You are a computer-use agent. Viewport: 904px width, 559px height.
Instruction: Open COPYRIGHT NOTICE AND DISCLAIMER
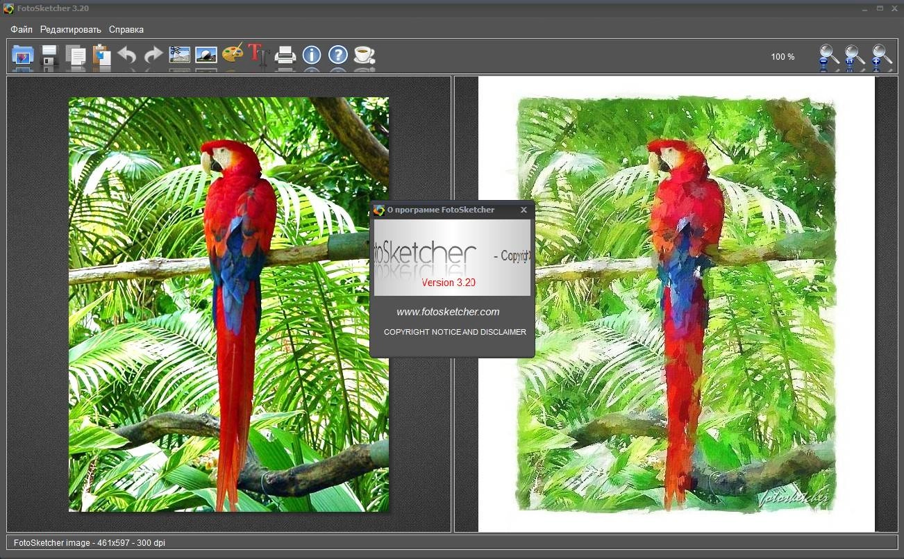point(455,332)
